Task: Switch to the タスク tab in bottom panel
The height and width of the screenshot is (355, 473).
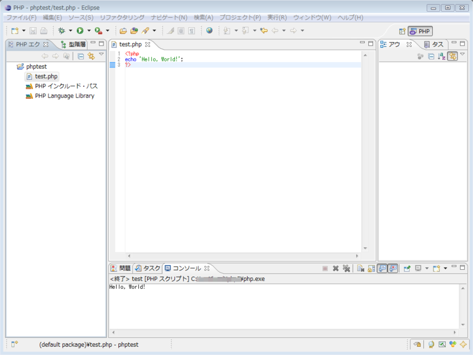Action: coord(147,268)
